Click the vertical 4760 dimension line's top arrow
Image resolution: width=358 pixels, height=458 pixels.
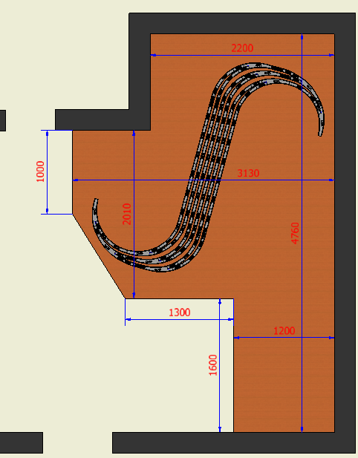point(302,37)
